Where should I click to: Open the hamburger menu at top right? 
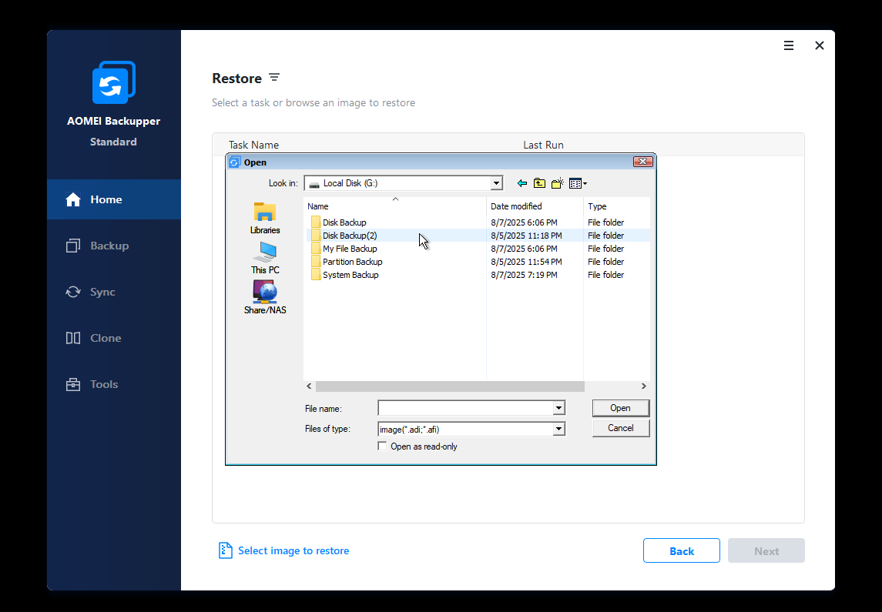coord(789,45)
